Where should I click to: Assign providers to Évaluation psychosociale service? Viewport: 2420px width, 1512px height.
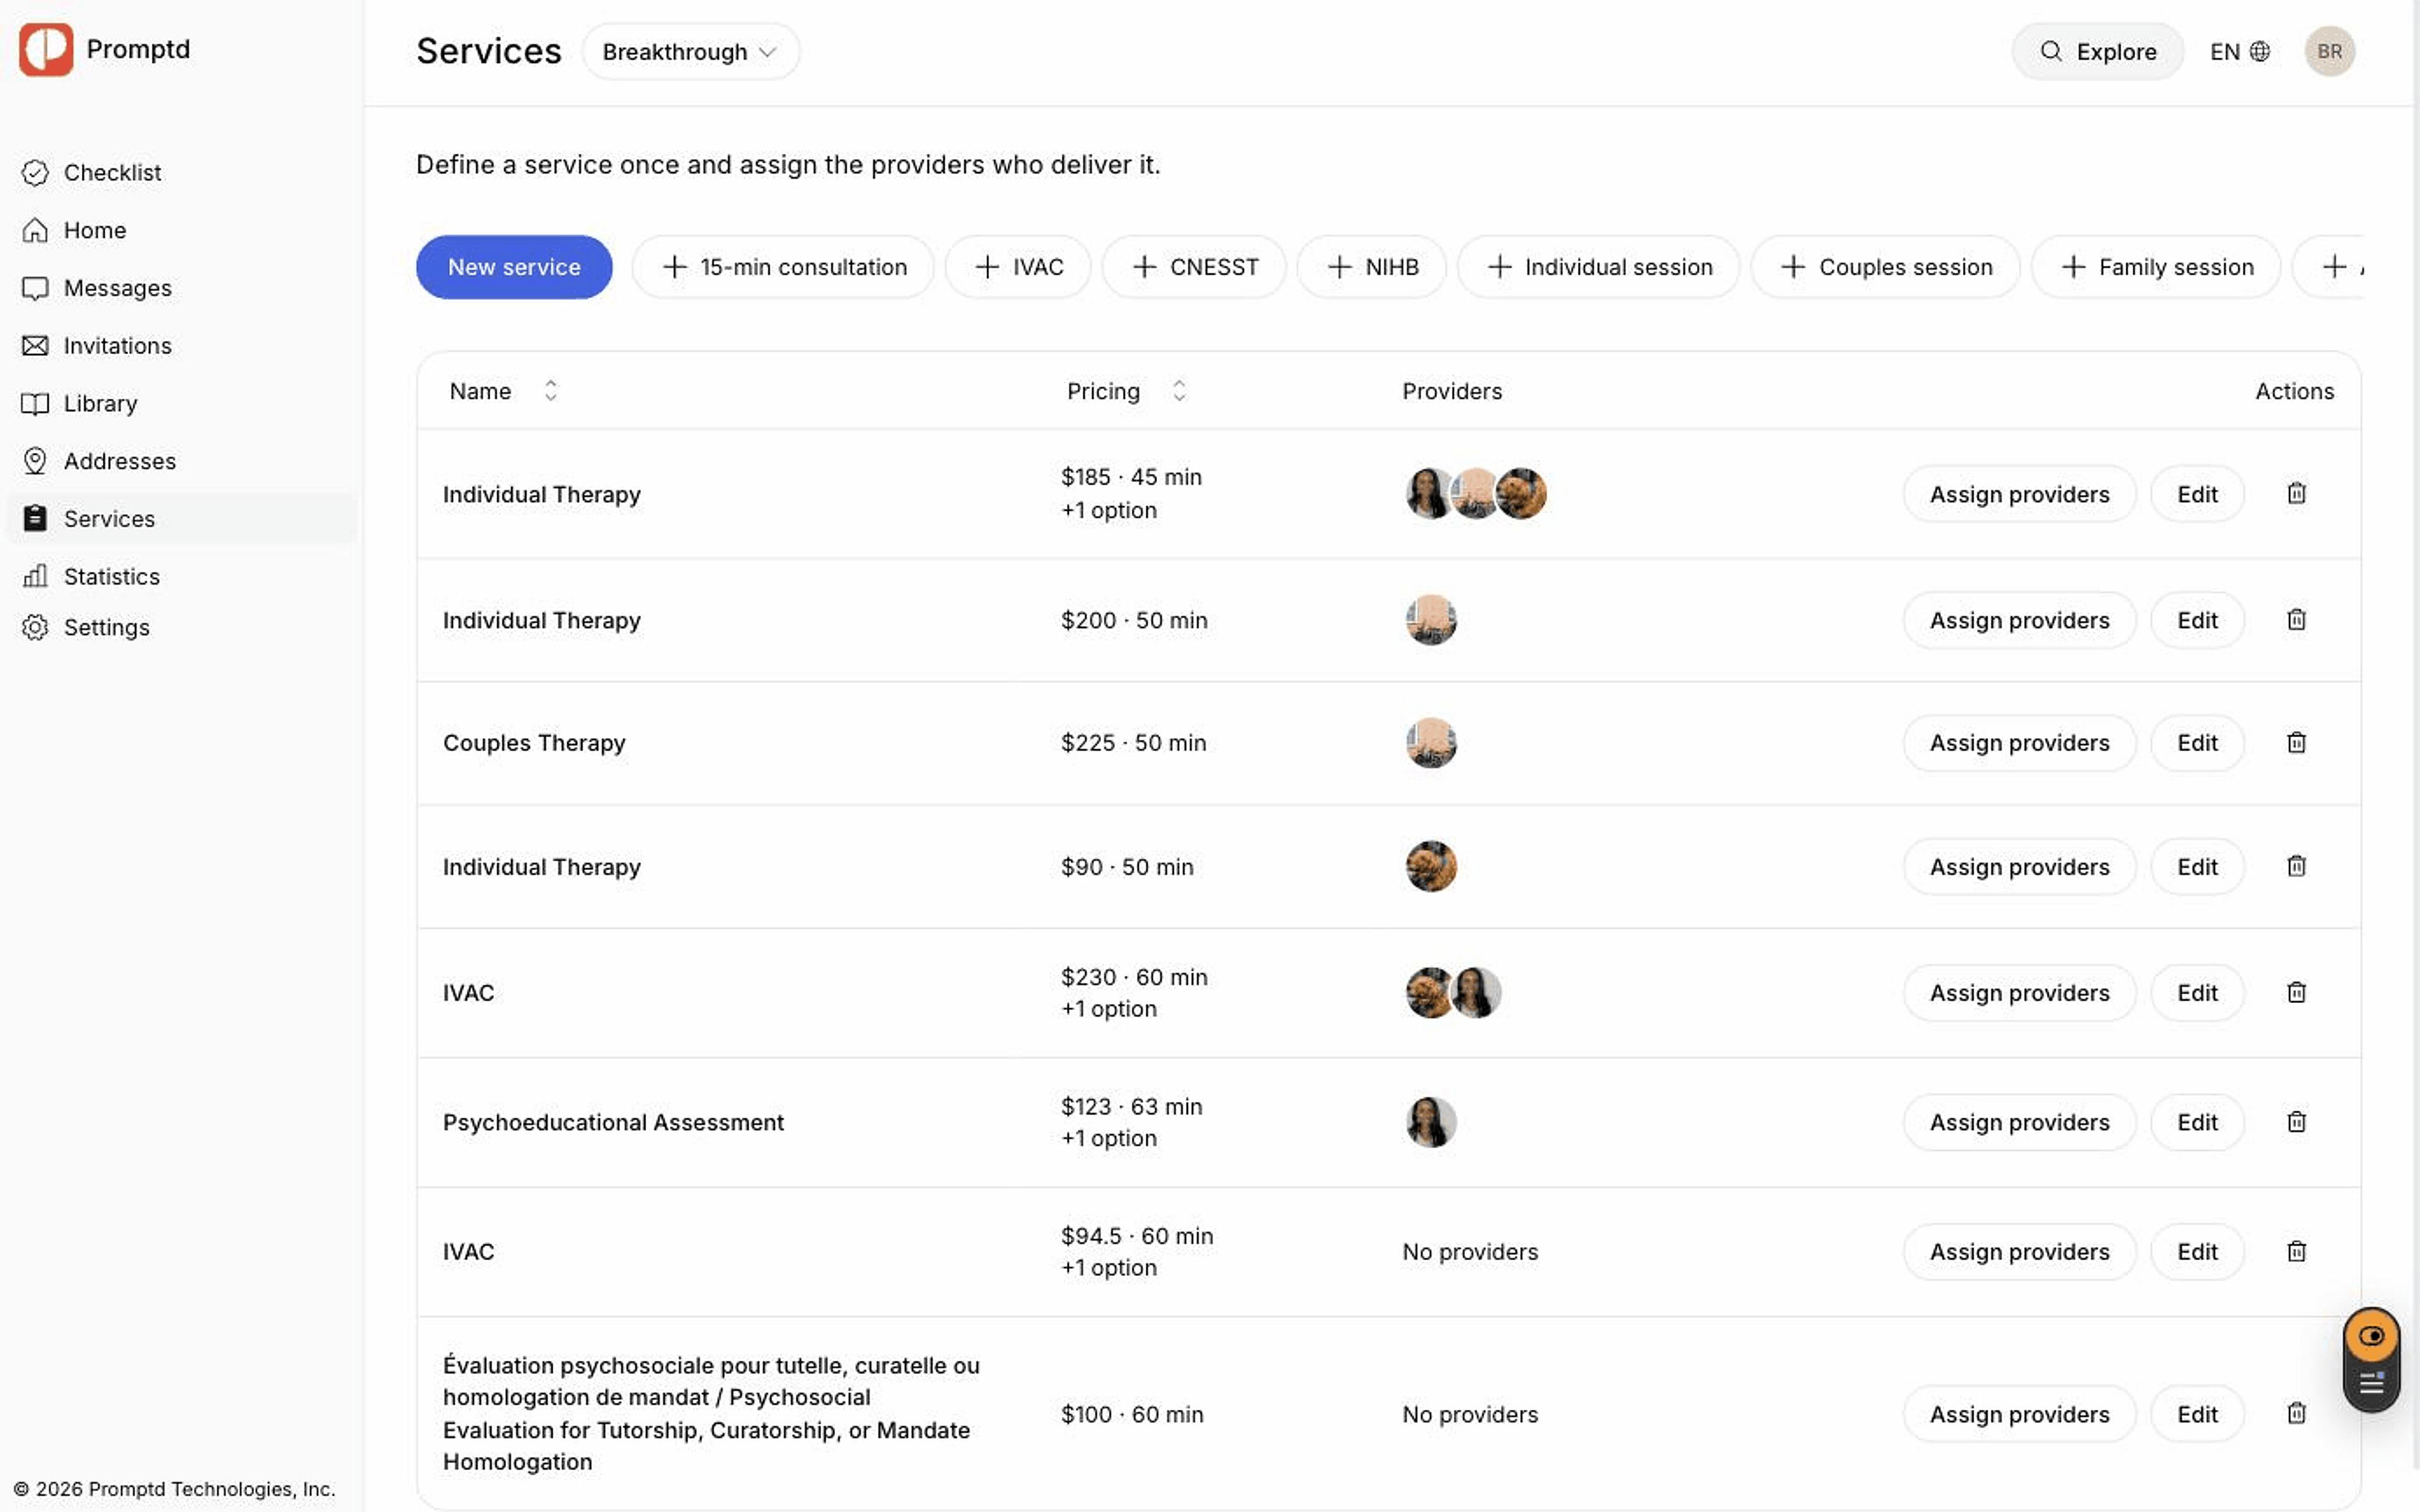point(2019,1414)
